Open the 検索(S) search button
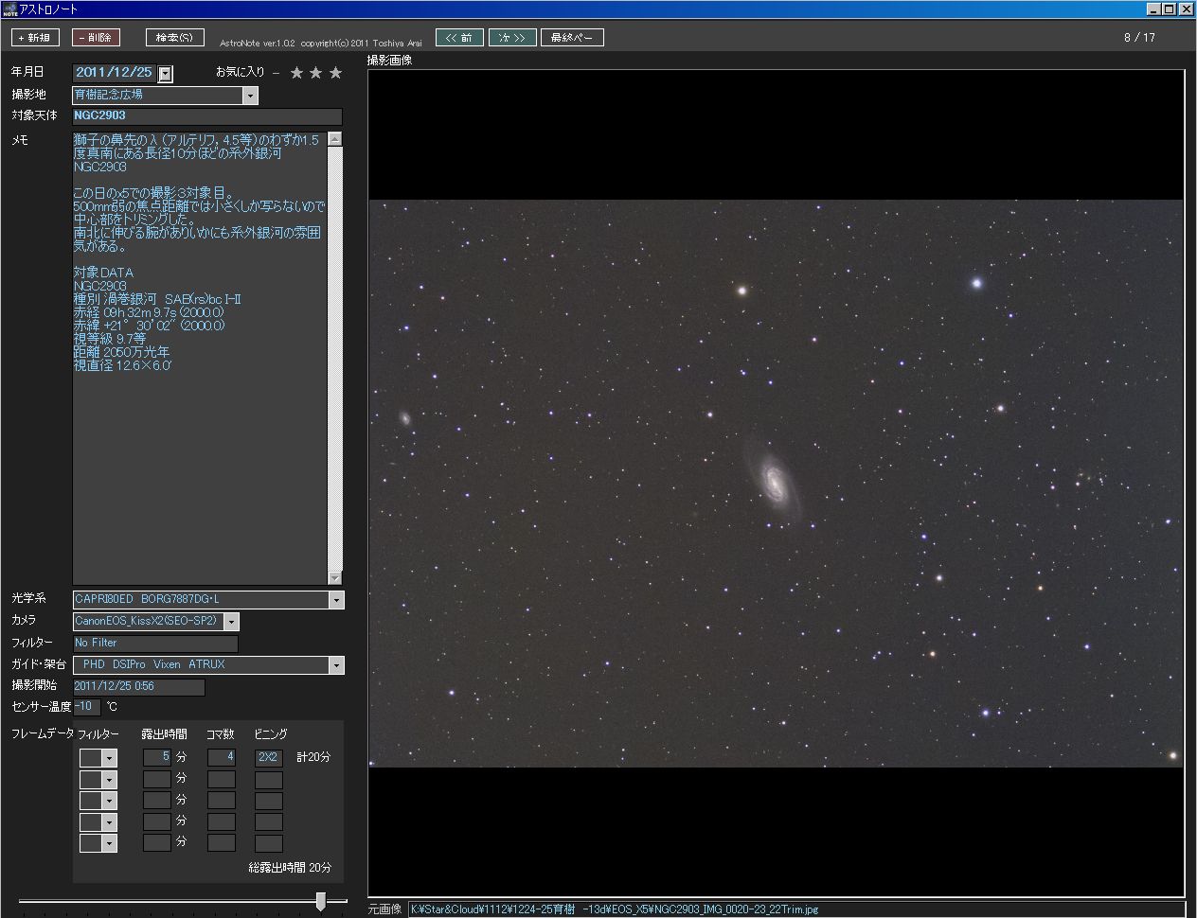 pos(175,38)
